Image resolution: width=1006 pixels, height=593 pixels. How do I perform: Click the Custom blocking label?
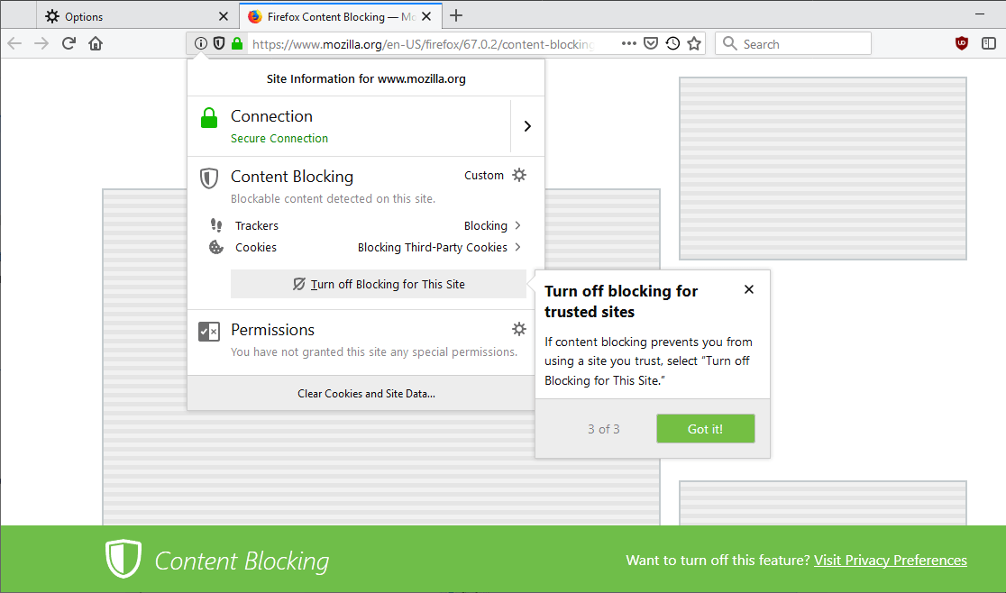pyautogui.click(x=484, y=175)
